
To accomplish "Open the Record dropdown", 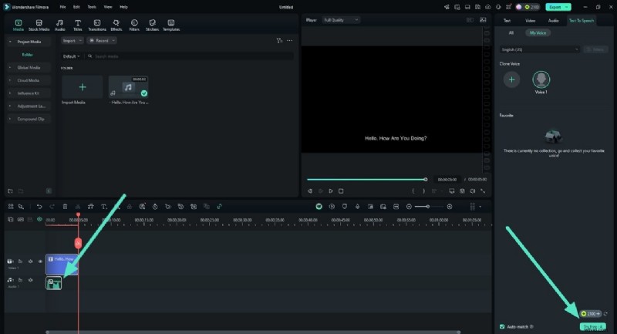I will tap(102, 41).
